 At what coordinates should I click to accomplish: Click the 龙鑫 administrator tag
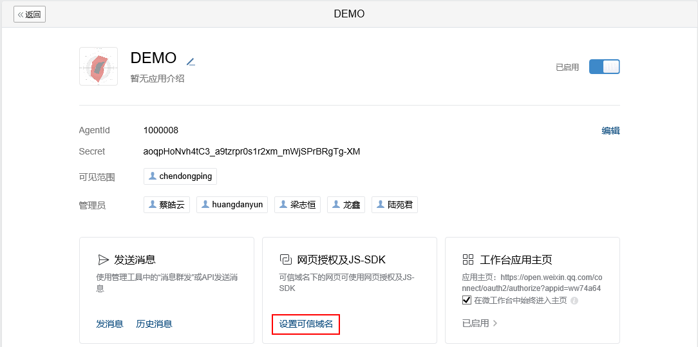click(x=346, y=205)
